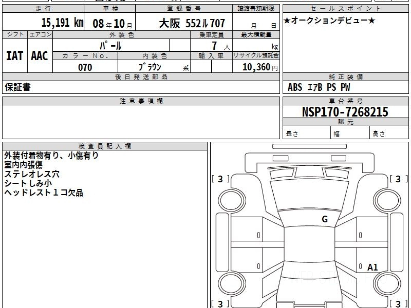
Task: Select the seating capacity 7 人
Action: tap(221, 46)
